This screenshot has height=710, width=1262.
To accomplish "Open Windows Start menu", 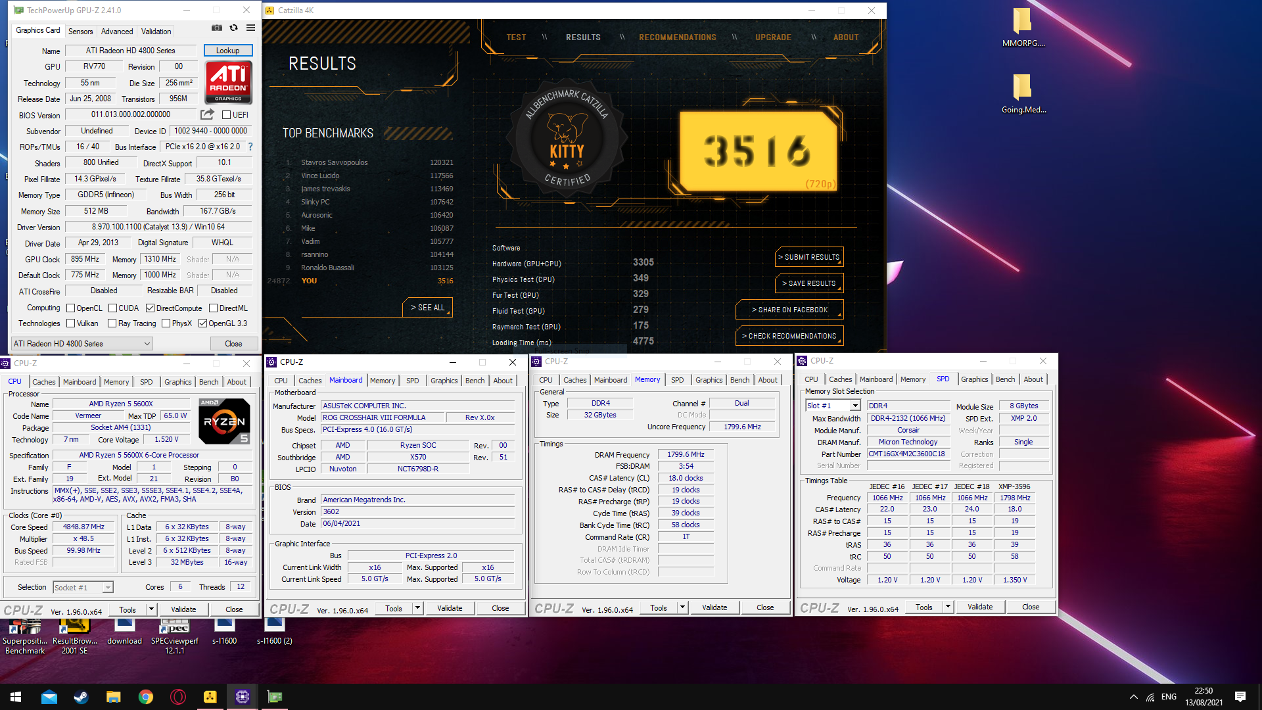I will (x=16, y=697).
